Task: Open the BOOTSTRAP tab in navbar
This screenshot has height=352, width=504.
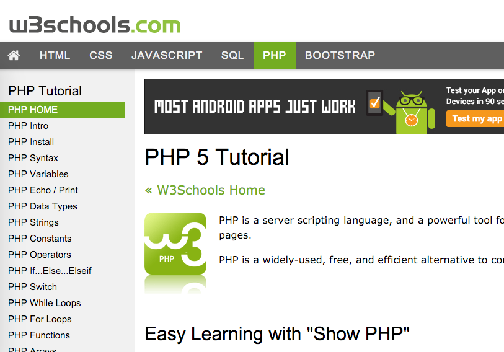Action: (x=340, y=55)
